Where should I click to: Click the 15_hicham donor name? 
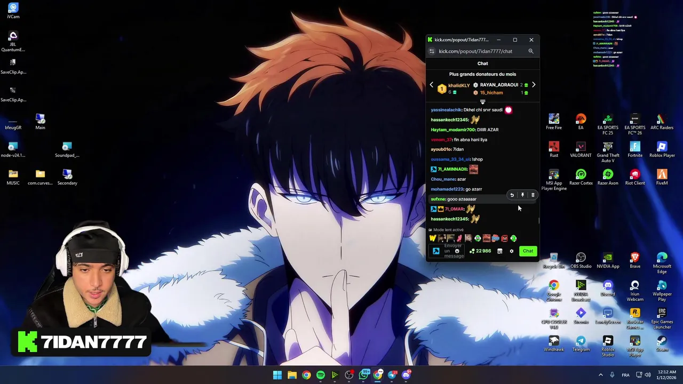click(491, 93)
